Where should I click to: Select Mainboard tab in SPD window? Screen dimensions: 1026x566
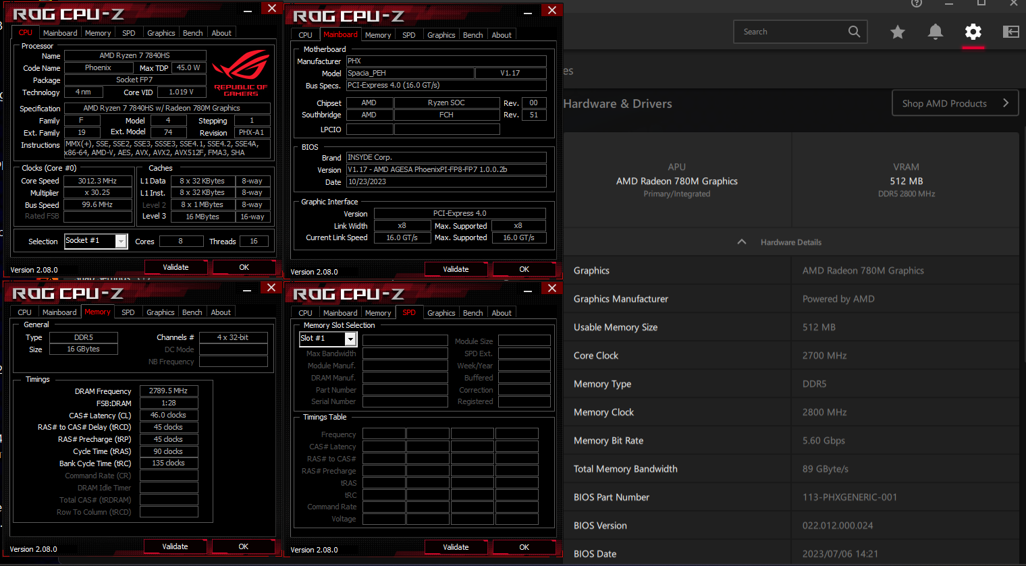pyautogui.click(x=340, y=313)
